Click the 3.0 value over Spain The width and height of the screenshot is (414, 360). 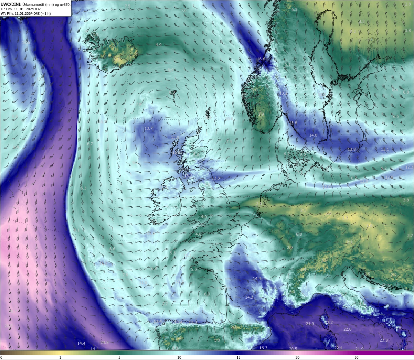[x=217, y=340]
